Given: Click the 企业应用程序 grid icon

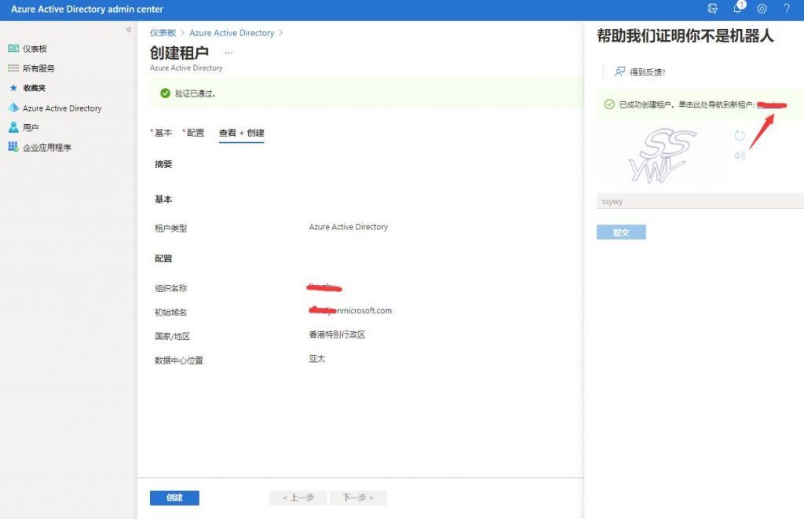Looking at the screenshot, I should [x=13, y=147].
